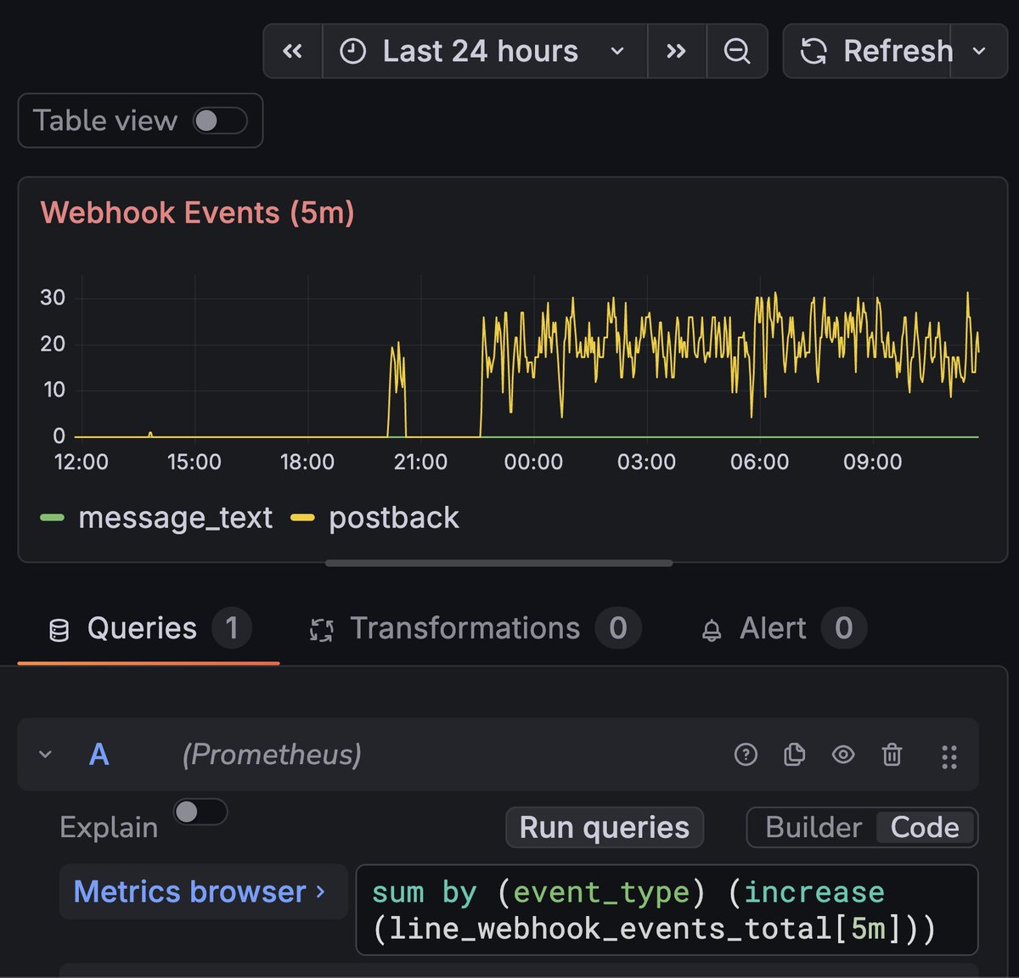
Task: Collapse query A row
Action: click(x=46, y=754)
